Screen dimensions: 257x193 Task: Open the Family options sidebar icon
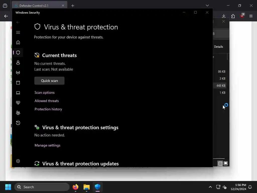[x=18, y=113]
